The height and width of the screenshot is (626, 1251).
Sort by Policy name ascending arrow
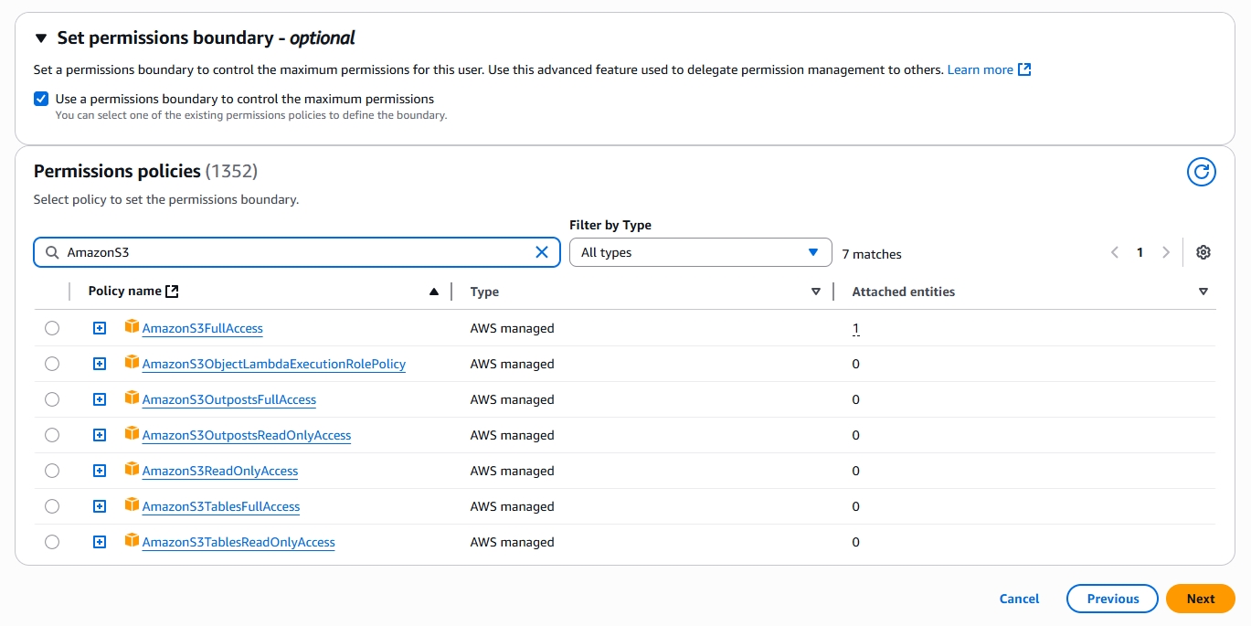point(434,292)
